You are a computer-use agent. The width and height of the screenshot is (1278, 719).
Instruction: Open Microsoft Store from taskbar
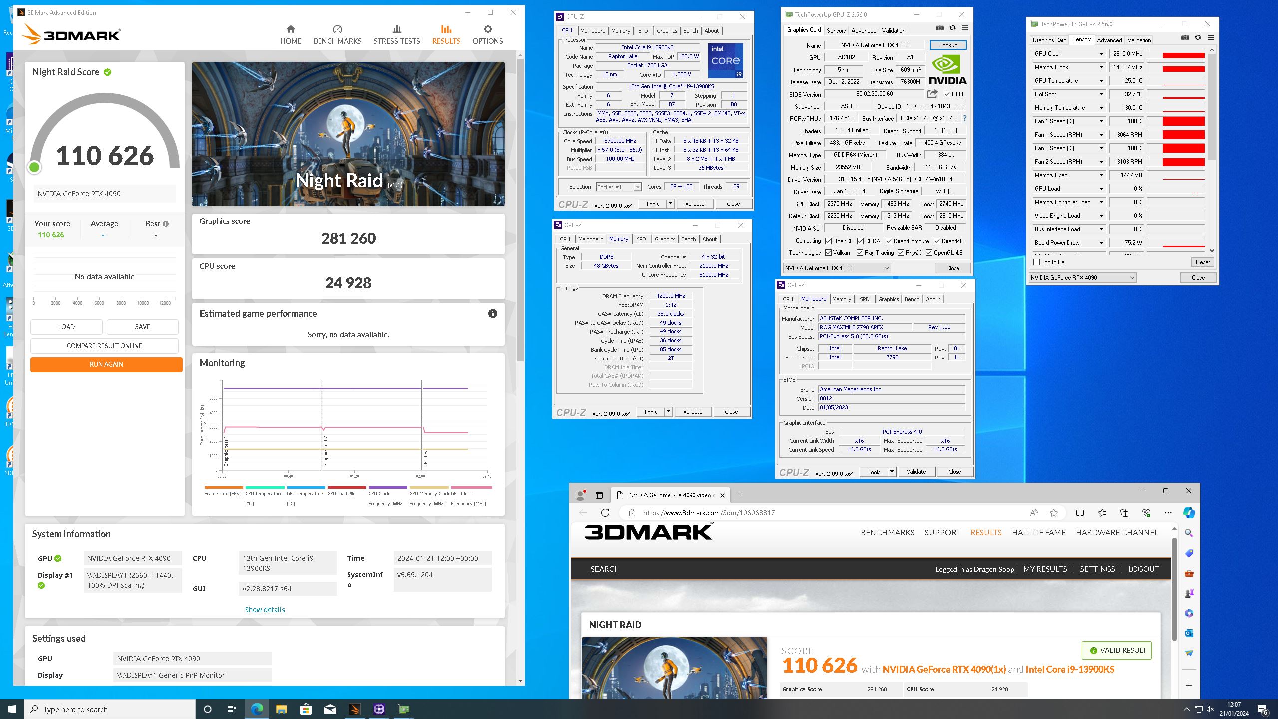(x=306, y=709)
